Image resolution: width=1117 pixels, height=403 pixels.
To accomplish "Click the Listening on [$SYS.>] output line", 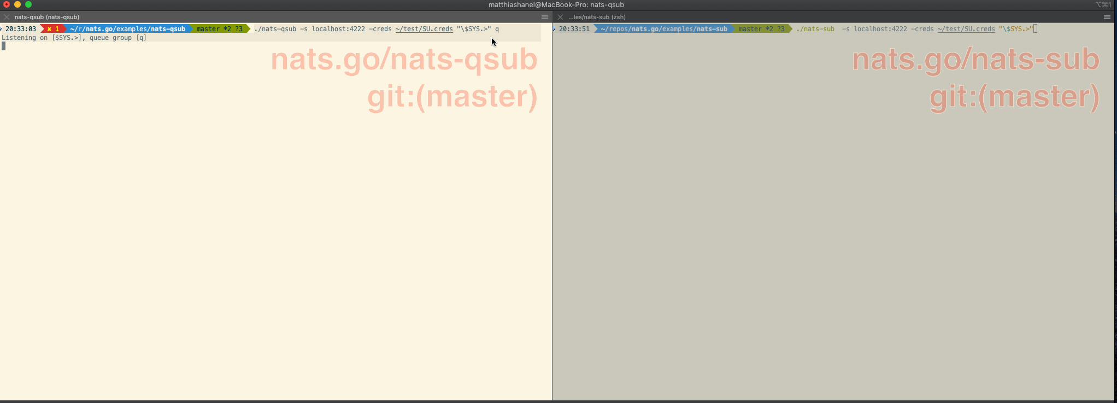I will tap(74, 38).
